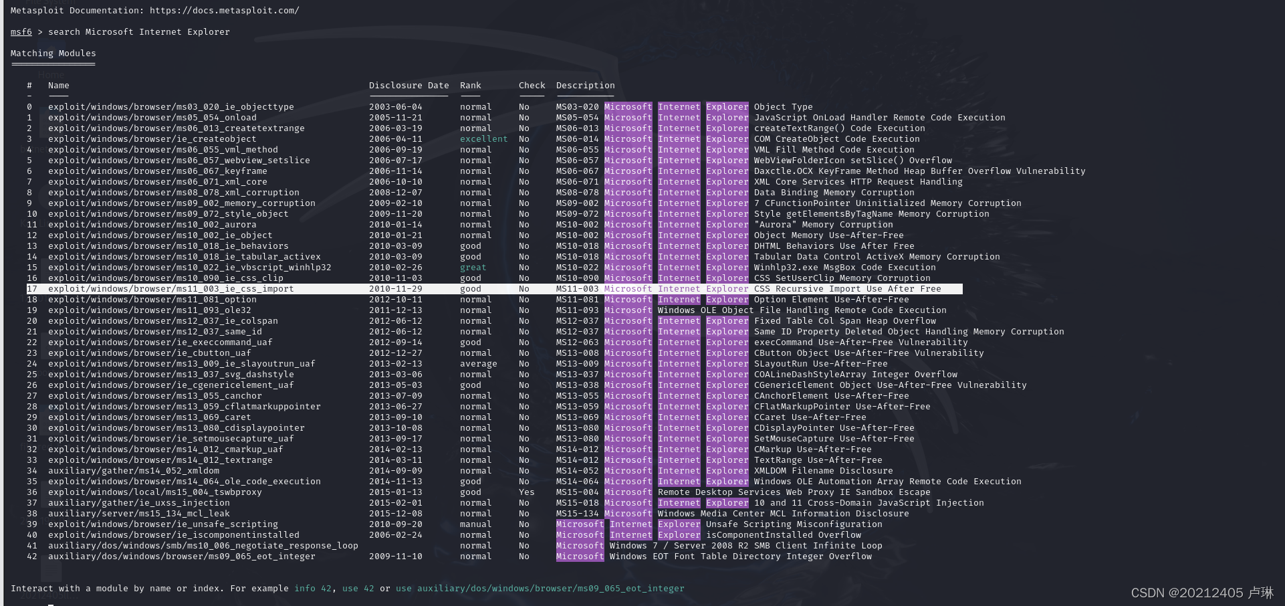Select module name ms03_020_ie_objecttype
This screenshot has width=1285, height=606.
171,107
